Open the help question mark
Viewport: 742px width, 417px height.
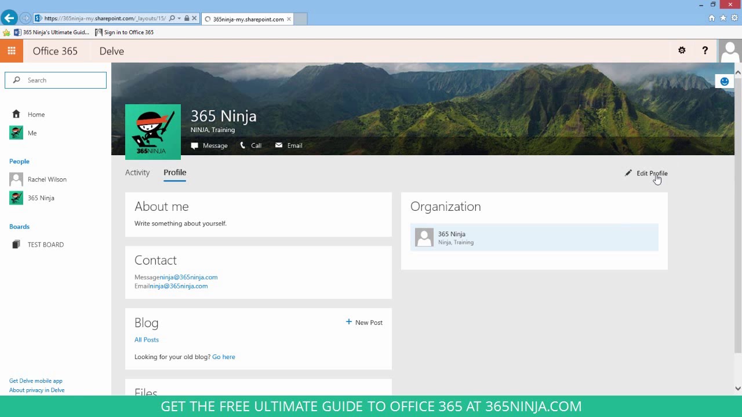point(705,51)
